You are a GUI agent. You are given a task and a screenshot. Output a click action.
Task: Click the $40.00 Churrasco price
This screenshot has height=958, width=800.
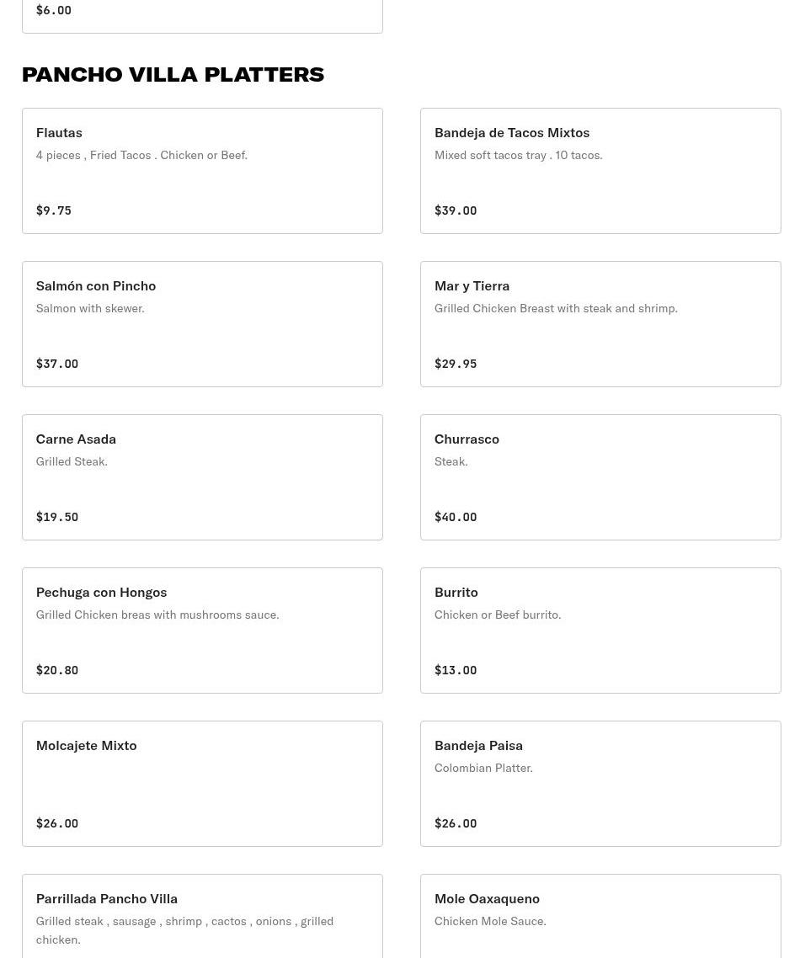[456, 517]
